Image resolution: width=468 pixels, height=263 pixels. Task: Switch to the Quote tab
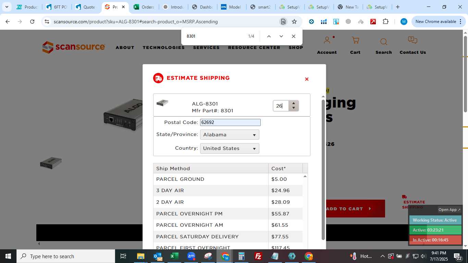[x=86, y=7]
